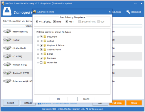Click the MiniTool app icon in title bar
Screen dimensions: 145x112
3,3
